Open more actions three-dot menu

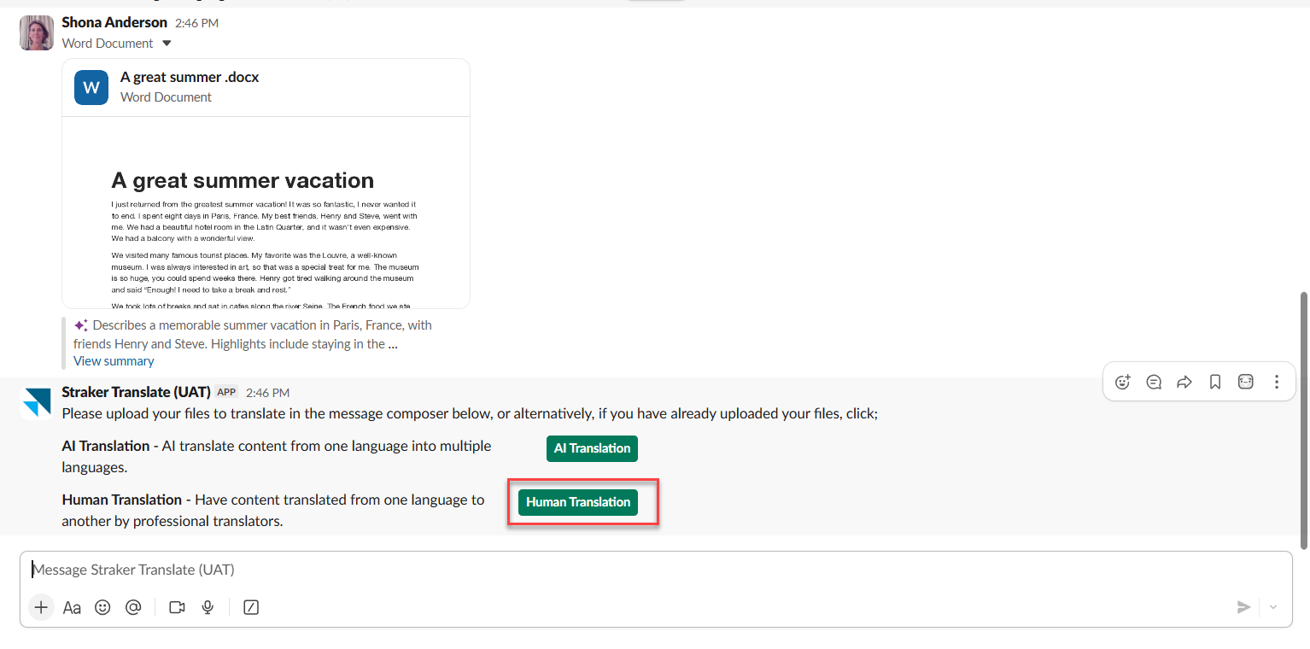coord(1277,382)
